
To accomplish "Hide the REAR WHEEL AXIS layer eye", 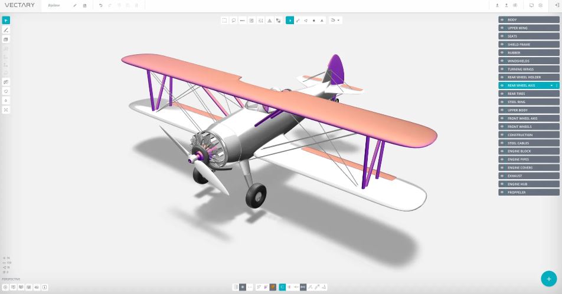I will tap(502, 85).
